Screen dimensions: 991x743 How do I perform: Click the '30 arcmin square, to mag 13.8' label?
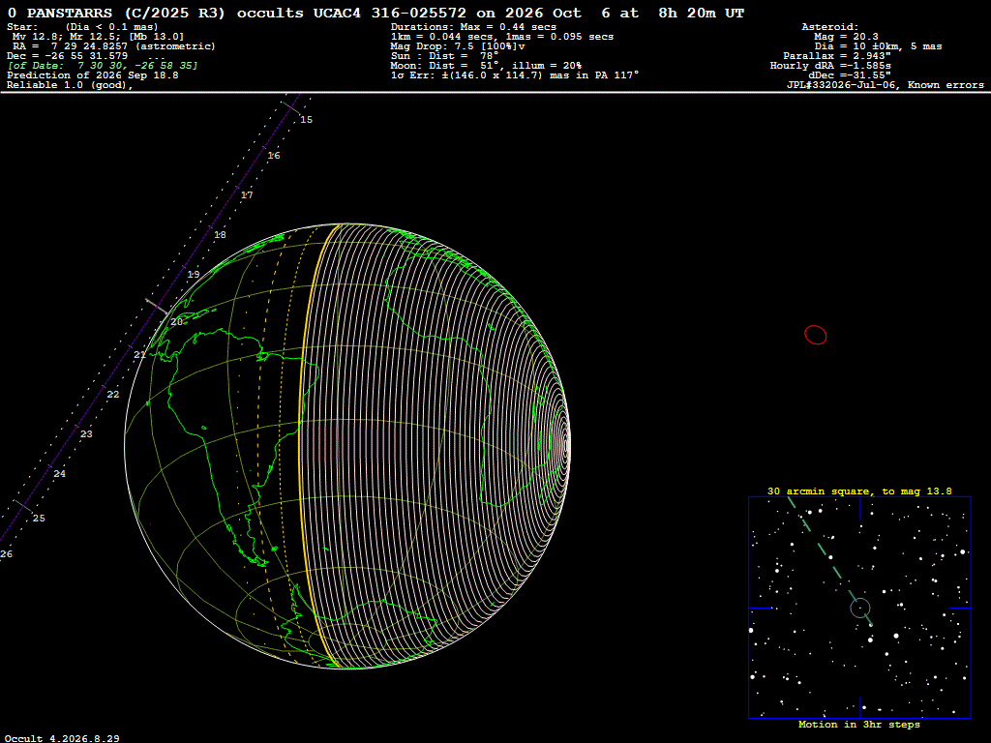click(859, 490)
